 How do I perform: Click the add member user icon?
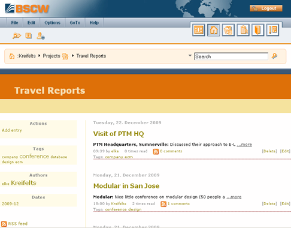[41, 36]
